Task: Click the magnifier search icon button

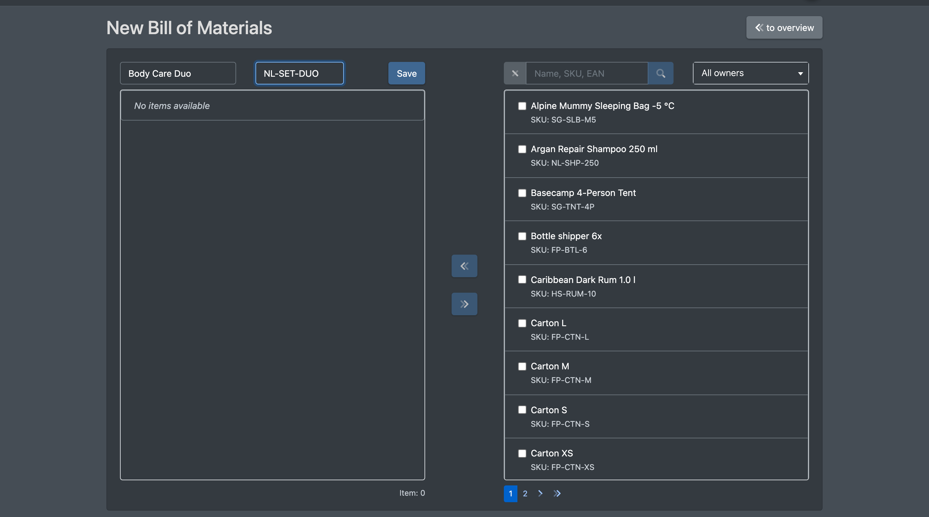Action: 661,73
